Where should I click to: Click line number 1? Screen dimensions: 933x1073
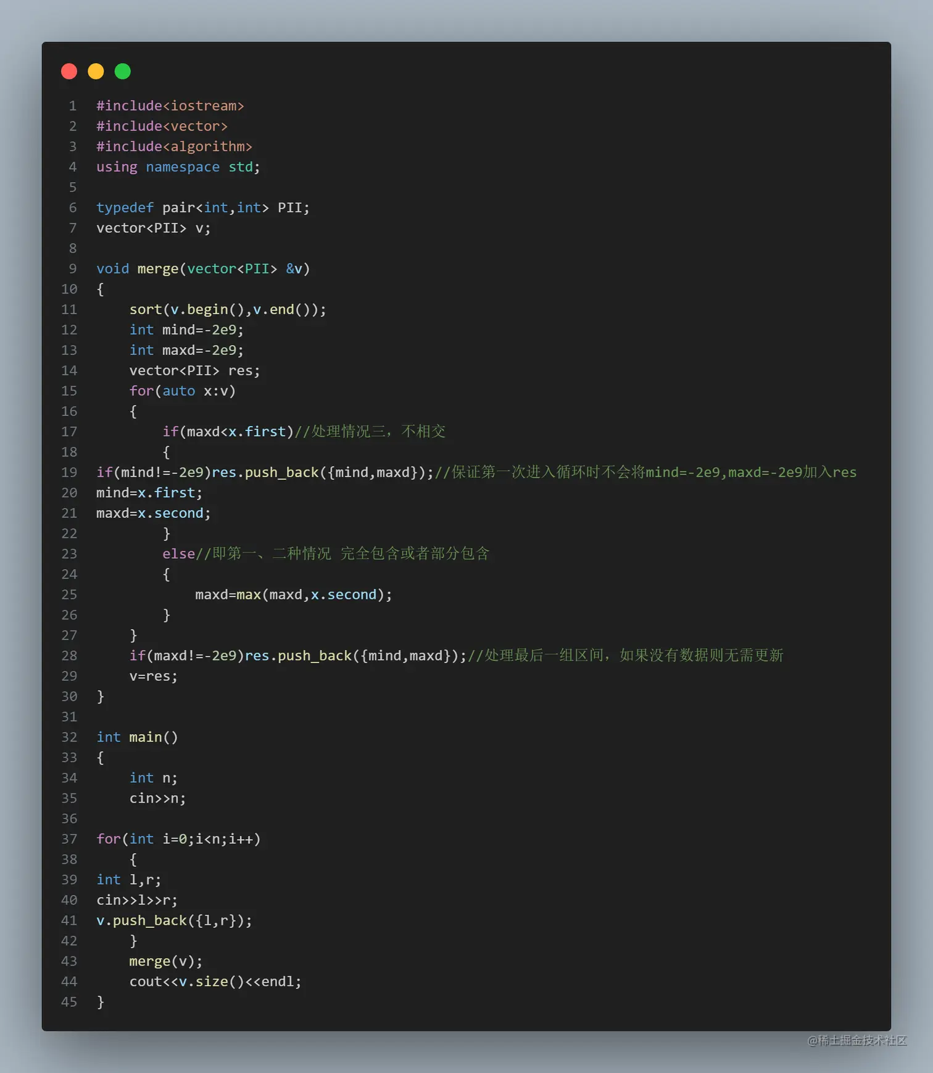pyautogui.click(x=73, y=106)
